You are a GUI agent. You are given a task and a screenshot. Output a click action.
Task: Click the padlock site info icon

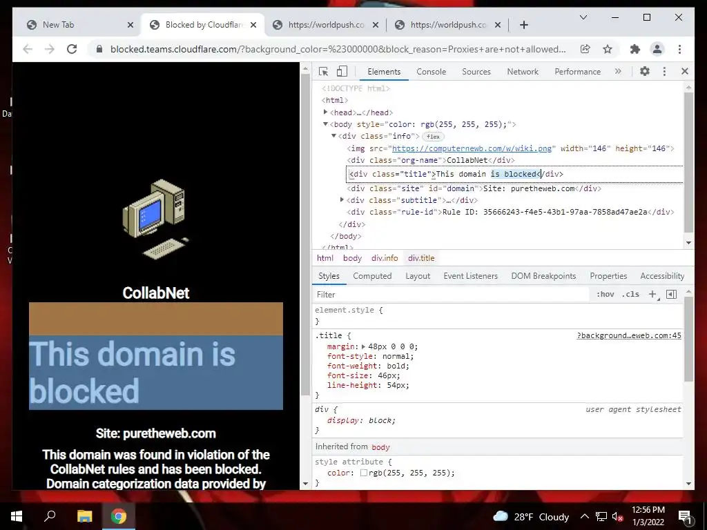[x=99, y=49]
